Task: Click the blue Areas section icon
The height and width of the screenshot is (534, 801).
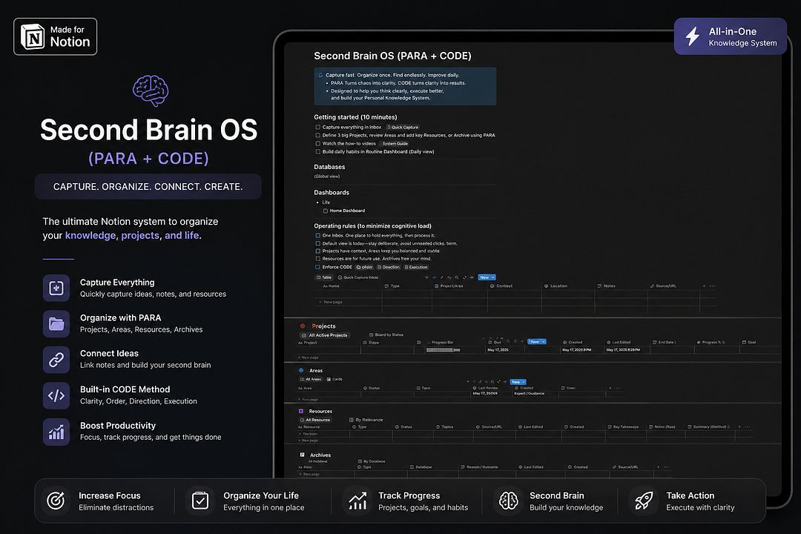Action: tap(301, 370)
